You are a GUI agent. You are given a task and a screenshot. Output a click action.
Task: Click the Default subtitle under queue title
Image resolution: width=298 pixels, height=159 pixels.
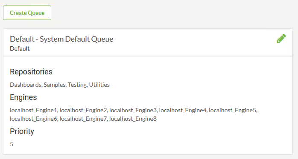tap(20, 48)
